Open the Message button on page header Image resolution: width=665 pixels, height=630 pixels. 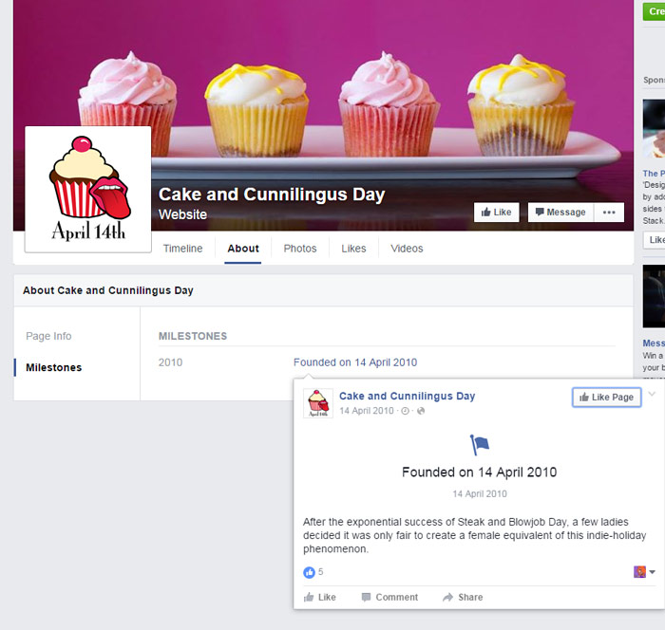(x=560, y=213)
